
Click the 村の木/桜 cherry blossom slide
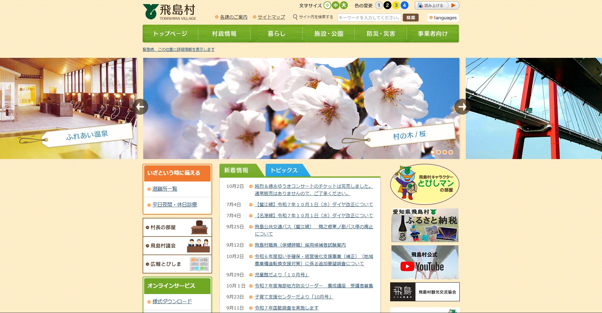click(301, 108)
